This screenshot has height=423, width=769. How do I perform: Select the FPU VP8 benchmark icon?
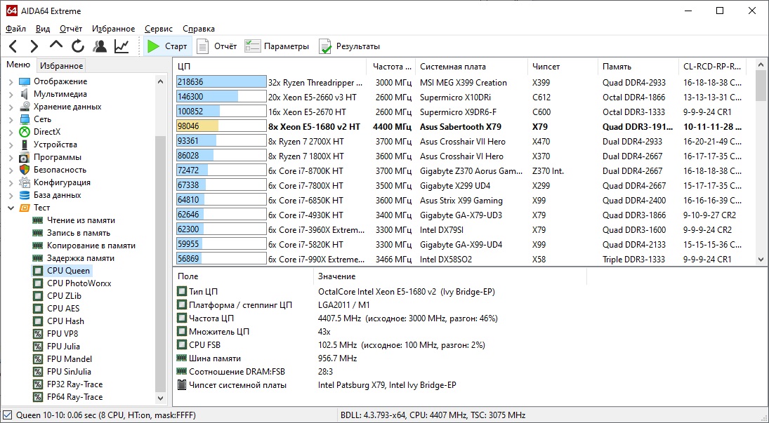click(37, 334)
